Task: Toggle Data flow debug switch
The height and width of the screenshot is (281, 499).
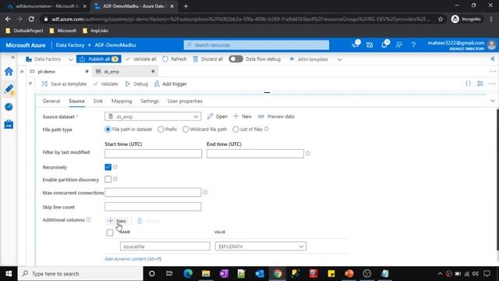Action: pos(235,59)
